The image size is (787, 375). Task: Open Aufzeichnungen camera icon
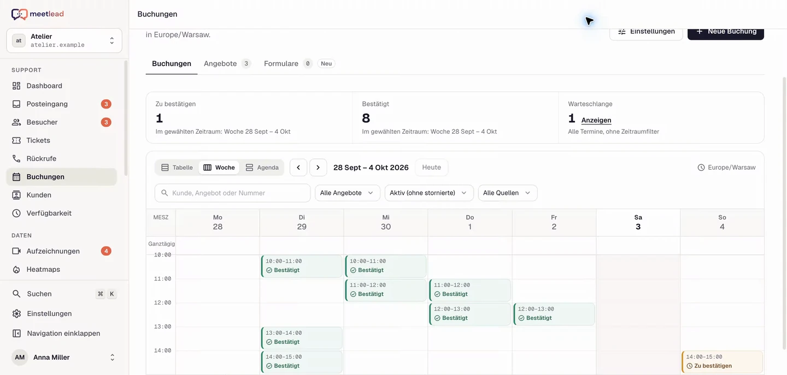16,251
